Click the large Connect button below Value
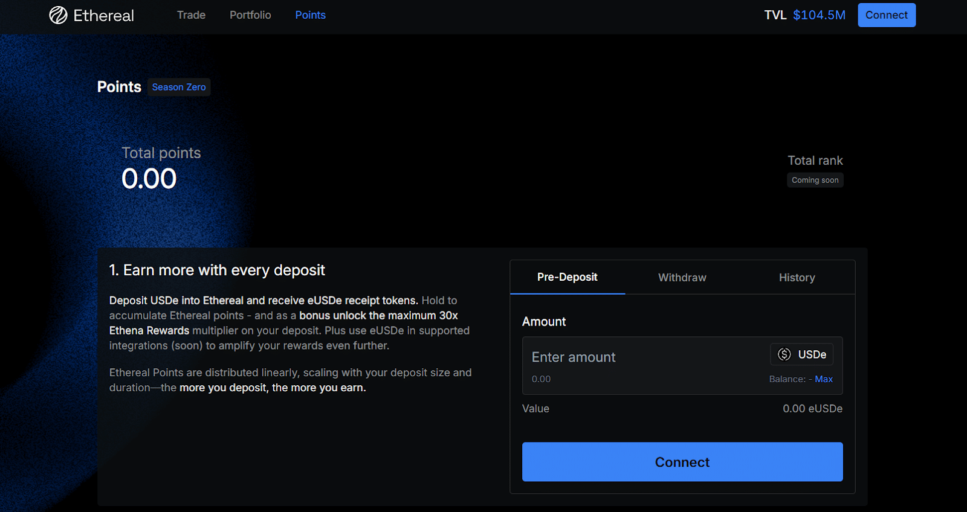 point(682,462)
